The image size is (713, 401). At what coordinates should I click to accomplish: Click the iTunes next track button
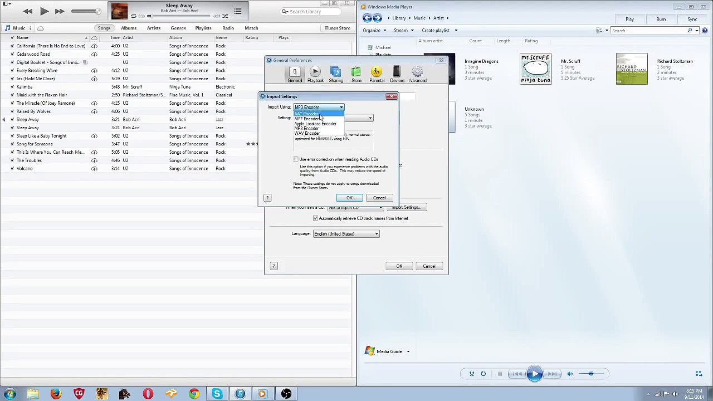(60, 11)
